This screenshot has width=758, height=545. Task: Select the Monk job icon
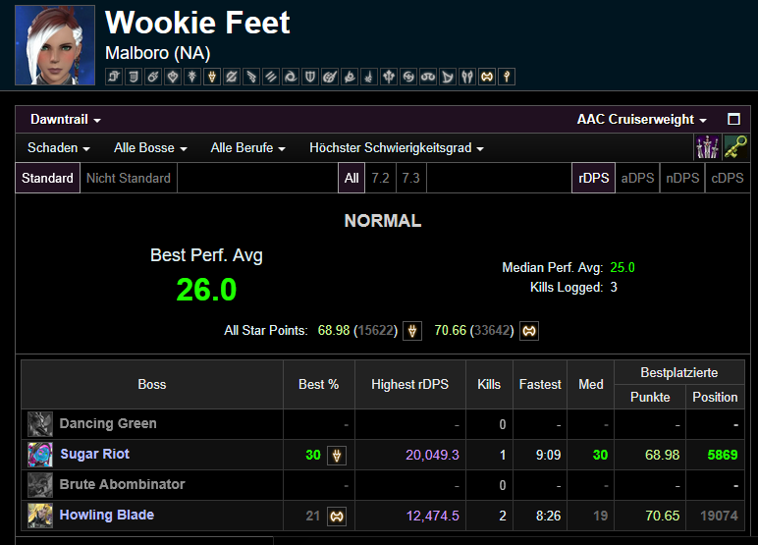pyautogui.click(x=271, y=77)
